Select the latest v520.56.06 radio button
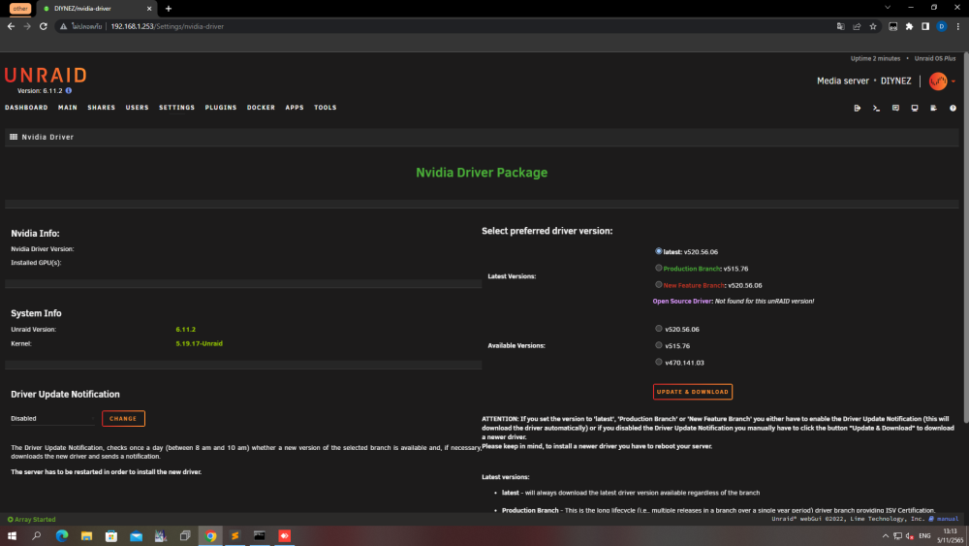Image resolution: width=969 pixels, height=546 pixels. coord(659,252)
